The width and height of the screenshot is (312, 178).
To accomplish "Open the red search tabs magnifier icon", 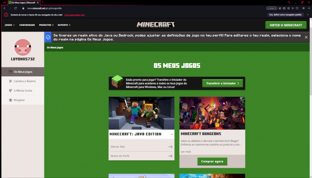I will click(289, 2).
